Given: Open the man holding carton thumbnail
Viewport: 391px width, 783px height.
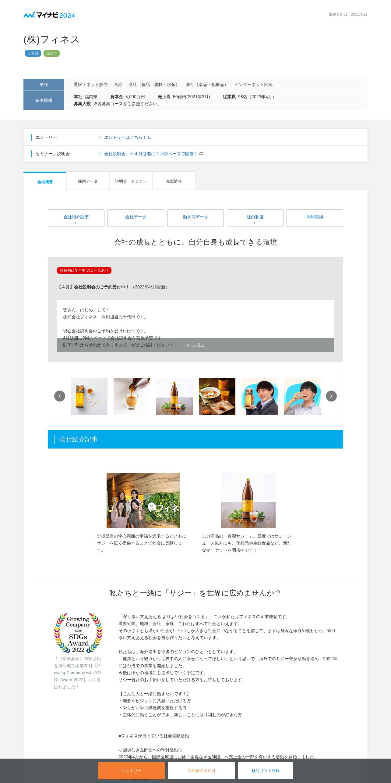Looking at the screenshot, I should pos(260,396).
